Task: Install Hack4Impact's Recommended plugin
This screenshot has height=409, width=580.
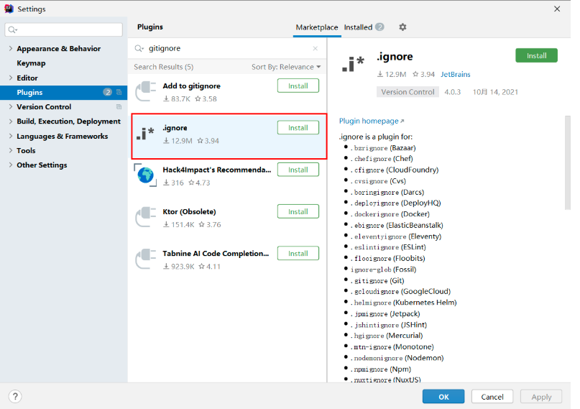Action: (x=298, y=170)
